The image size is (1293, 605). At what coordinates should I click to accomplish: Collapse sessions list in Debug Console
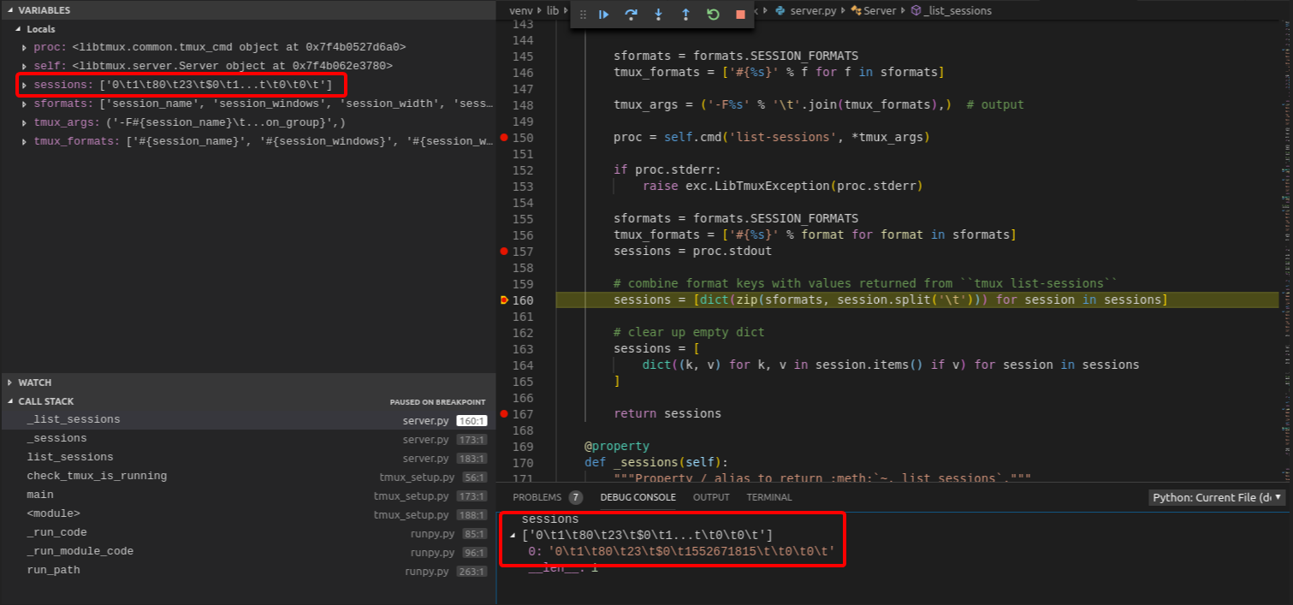point(513,536)
